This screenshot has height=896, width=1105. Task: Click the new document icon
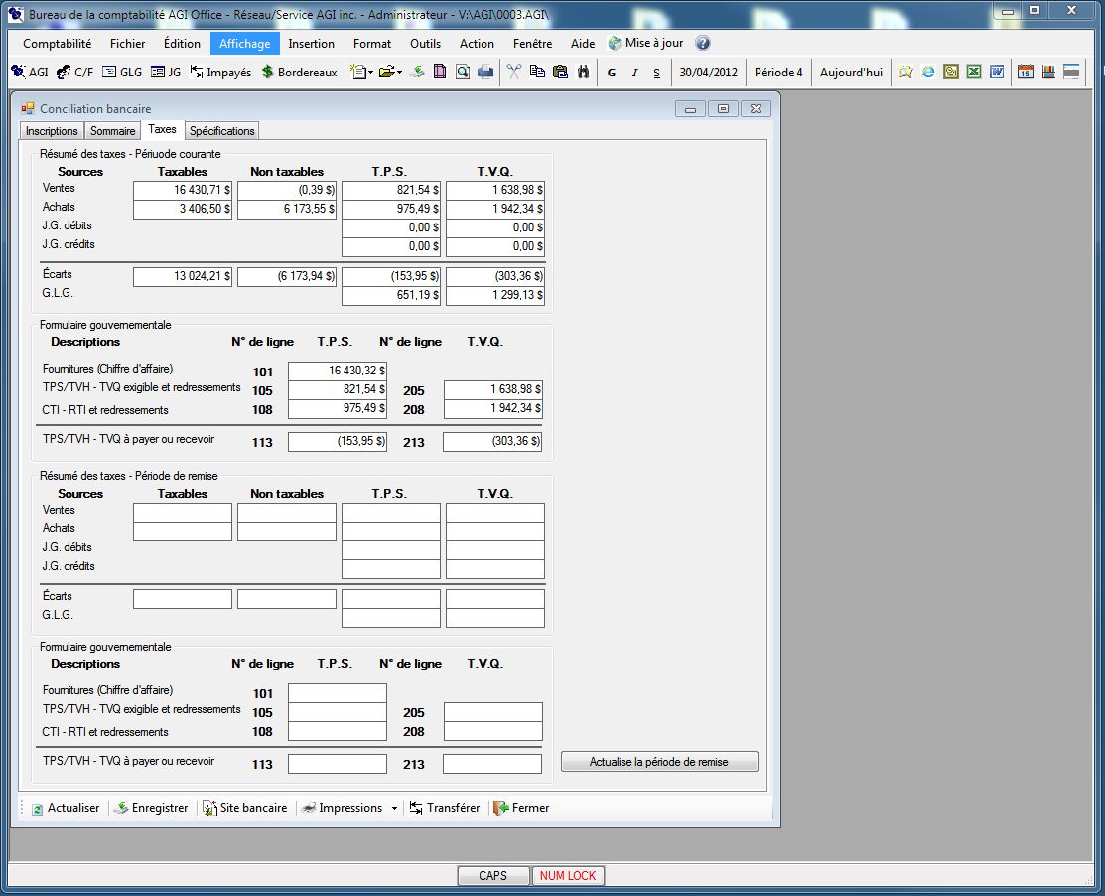click(358, 72)
